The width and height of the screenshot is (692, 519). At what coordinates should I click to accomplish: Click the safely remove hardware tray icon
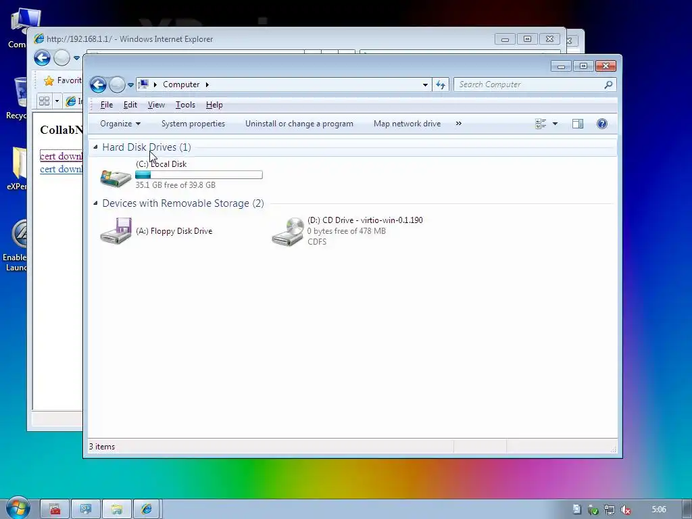click(x=593, y=510)
